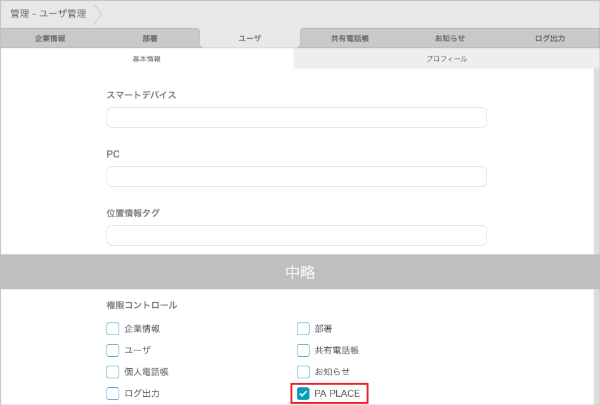Focus the PC text field
This screenshot has height=405, width=600.
296,176
